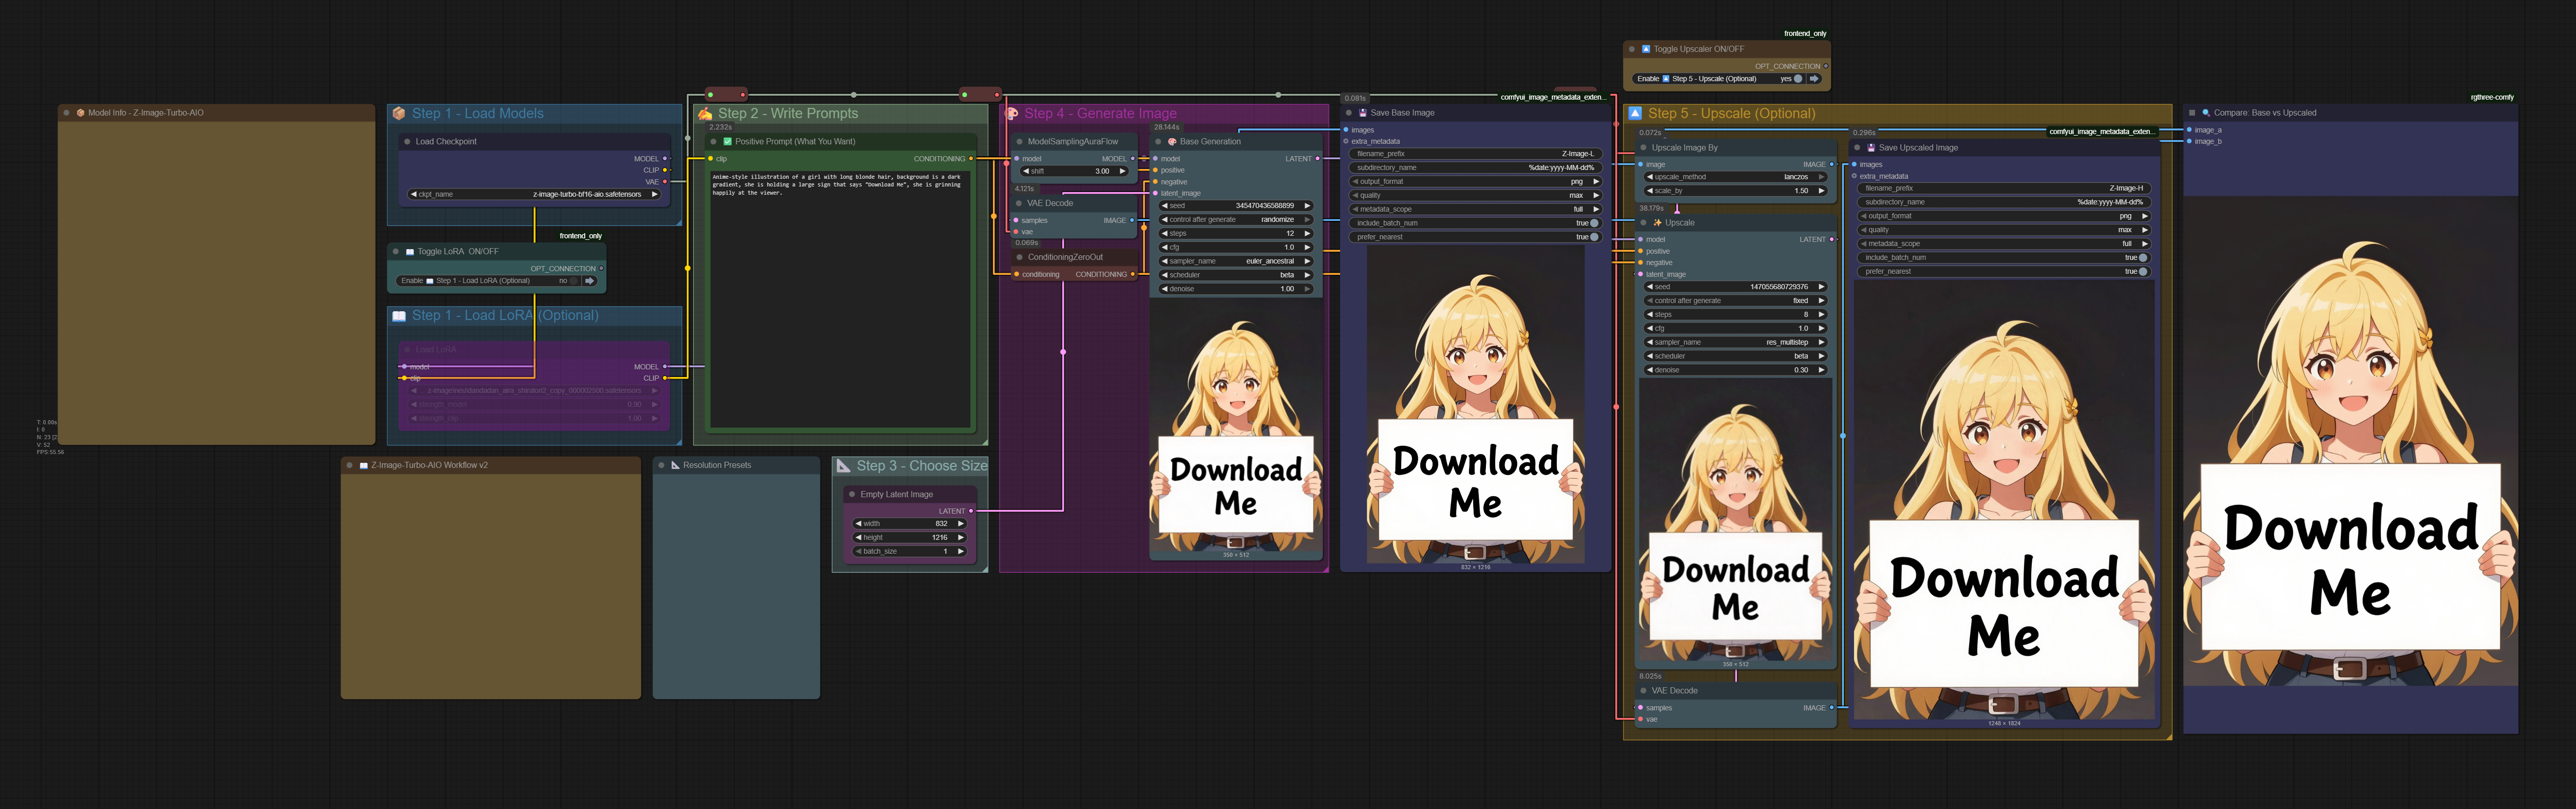
Task: Click the palette icon on Base Generation node header
Action: click(x=1172, y=142)
